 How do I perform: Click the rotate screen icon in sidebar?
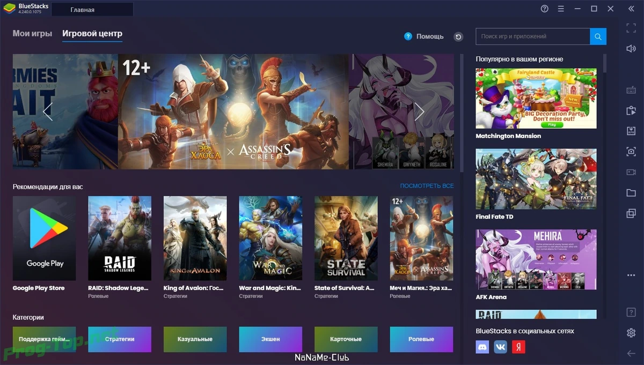631,110
